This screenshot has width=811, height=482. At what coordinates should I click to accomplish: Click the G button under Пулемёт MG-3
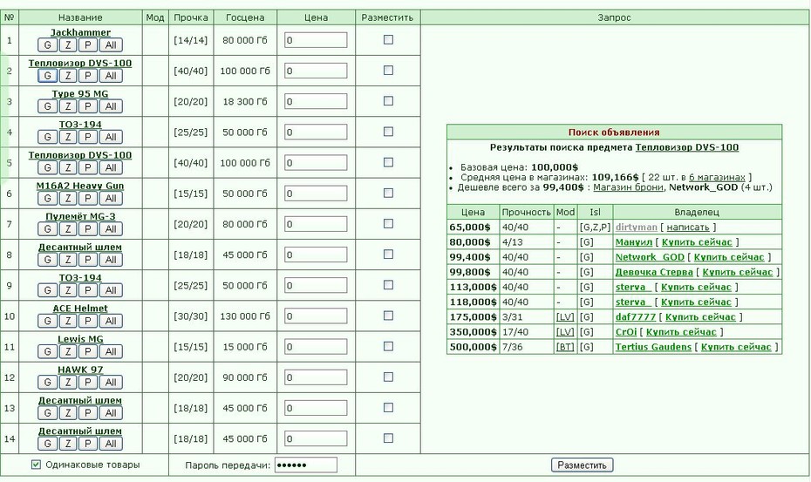(x=47, y=228)
